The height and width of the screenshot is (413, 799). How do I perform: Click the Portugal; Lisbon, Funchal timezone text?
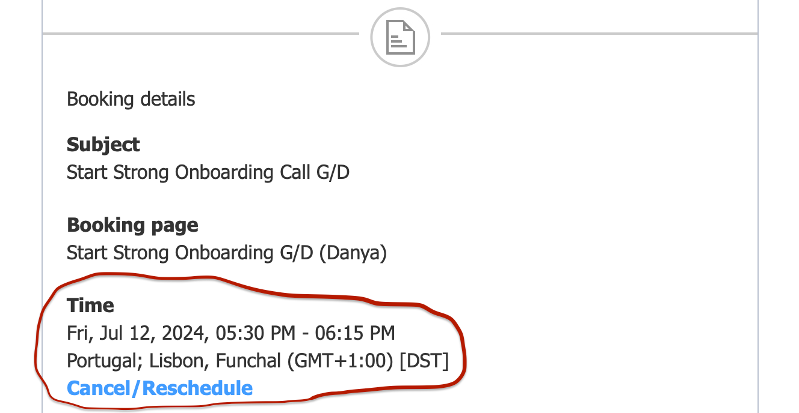pyautogui.click(x=174, y=361)
